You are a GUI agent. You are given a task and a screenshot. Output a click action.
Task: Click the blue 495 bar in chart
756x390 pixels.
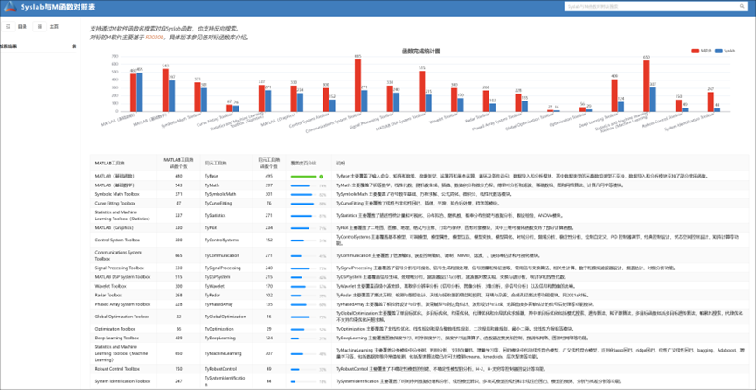140,92
